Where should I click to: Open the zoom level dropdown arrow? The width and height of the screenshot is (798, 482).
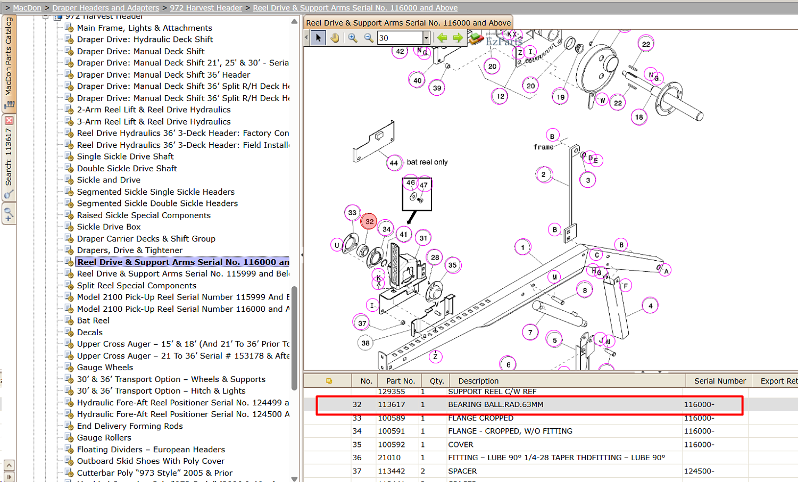tap(426, 38)
